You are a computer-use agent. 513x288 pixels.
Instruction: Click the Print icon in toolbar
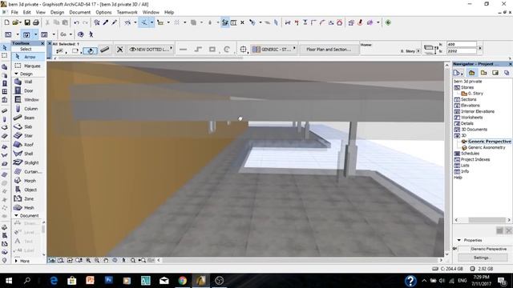click(x=36, y=22)
